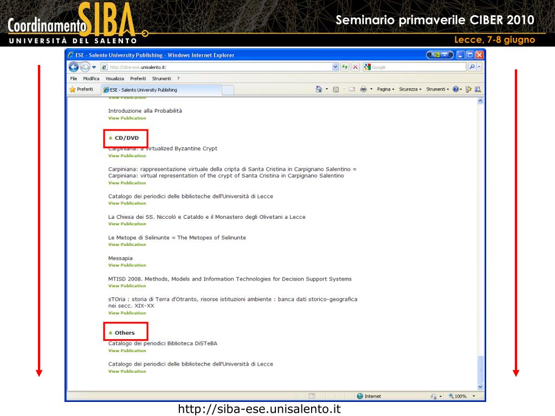The image size is (555, 416).
Task: Click the RSS feeds icon
Action: [336, 89]
